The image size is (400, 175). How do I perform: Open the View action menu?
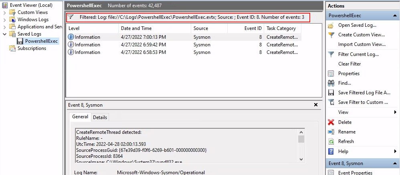click(x=343, y=112)
